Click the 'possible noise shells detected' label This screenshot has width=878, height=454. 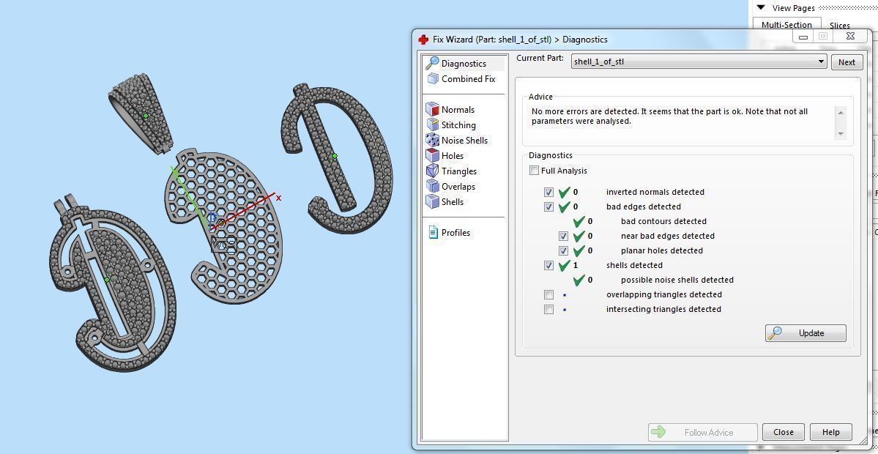click(x=677, y=280)
